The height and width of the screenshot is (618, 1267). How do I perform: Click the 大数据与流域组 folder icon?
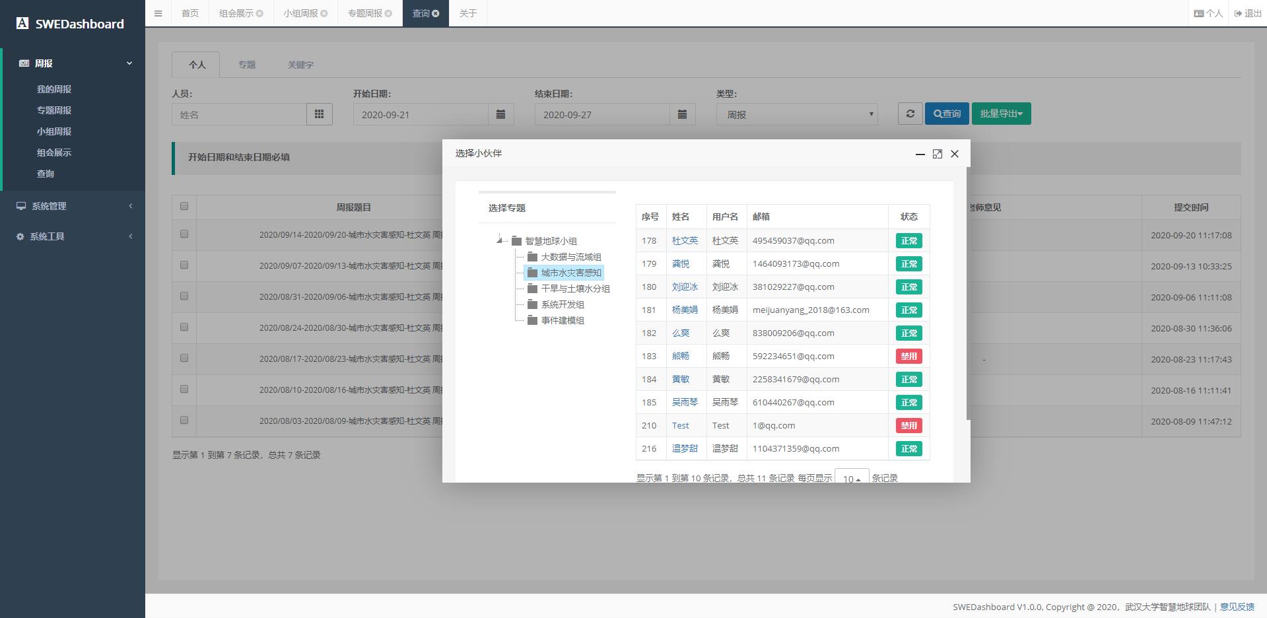(533, 256)
